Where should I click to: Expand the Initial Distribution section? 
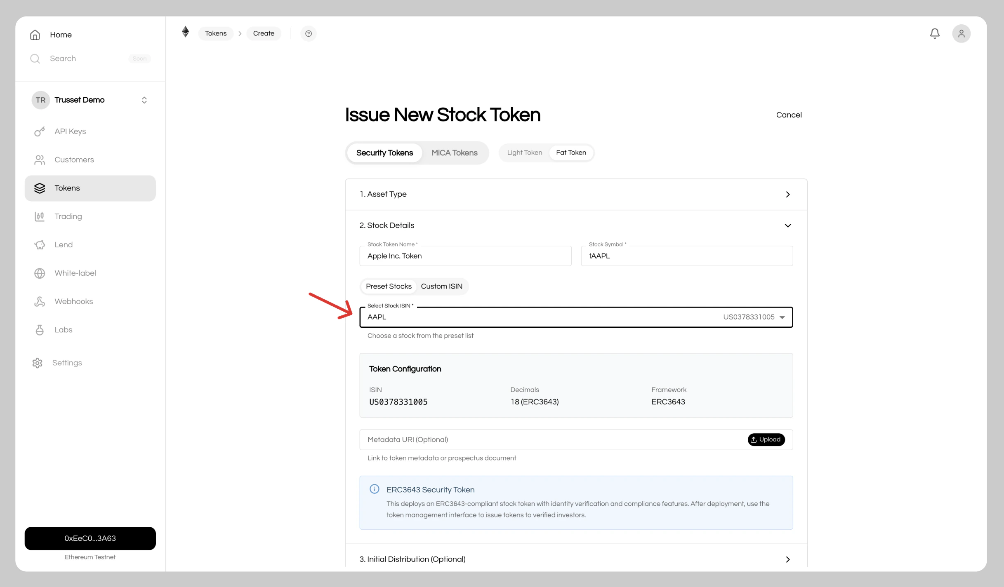point(787,559)
